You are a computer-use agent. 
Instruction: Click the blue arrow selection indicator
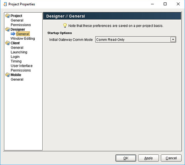pos(13,34)
